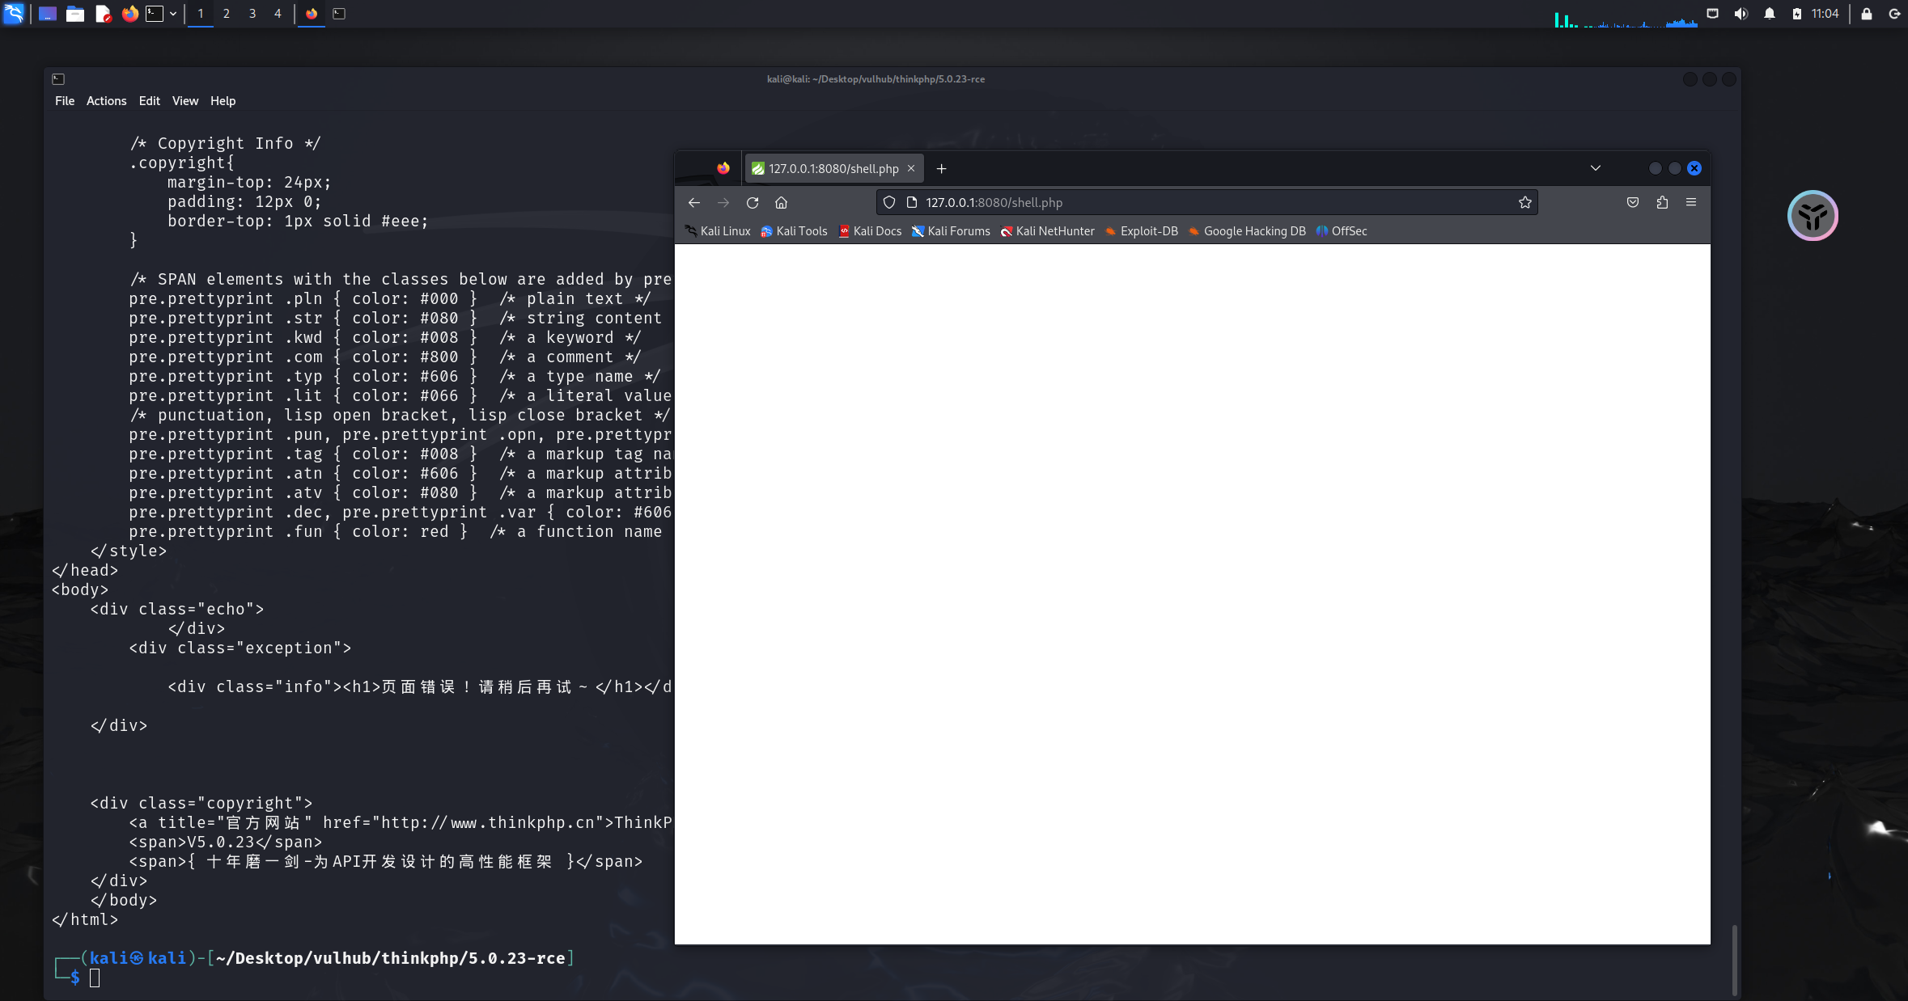Switch to workspace 2
1908x1001 pixels.
tap(227, 14)
